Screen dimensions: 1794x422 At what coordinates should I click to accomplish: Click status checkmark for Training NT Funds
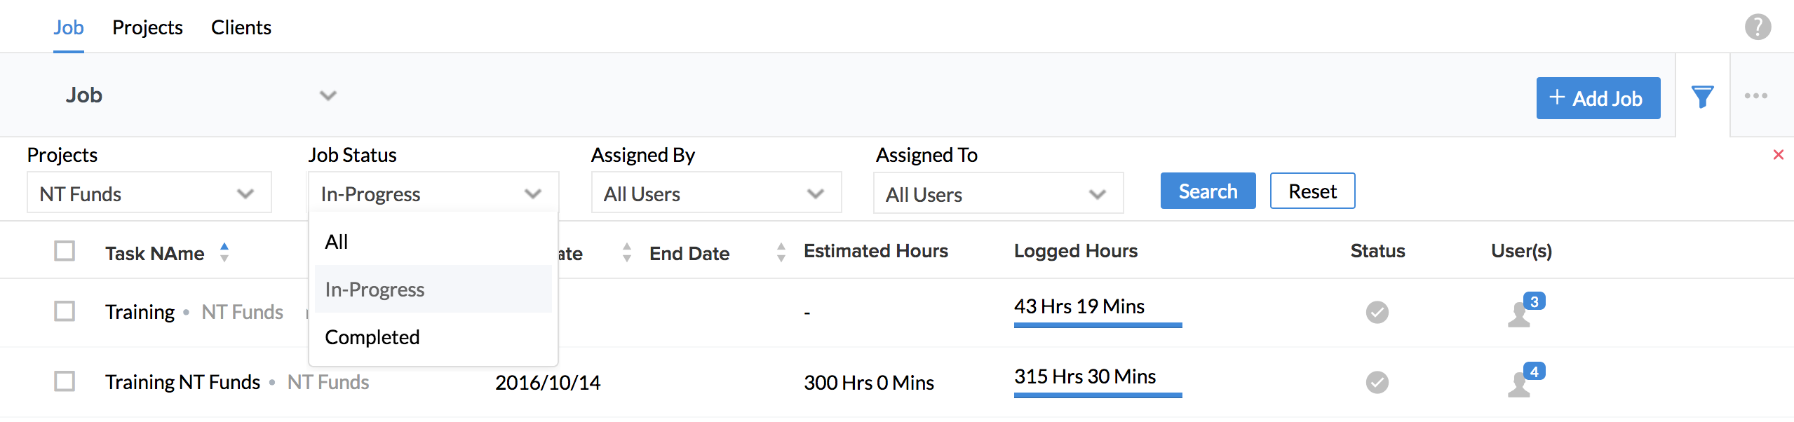1377,382
